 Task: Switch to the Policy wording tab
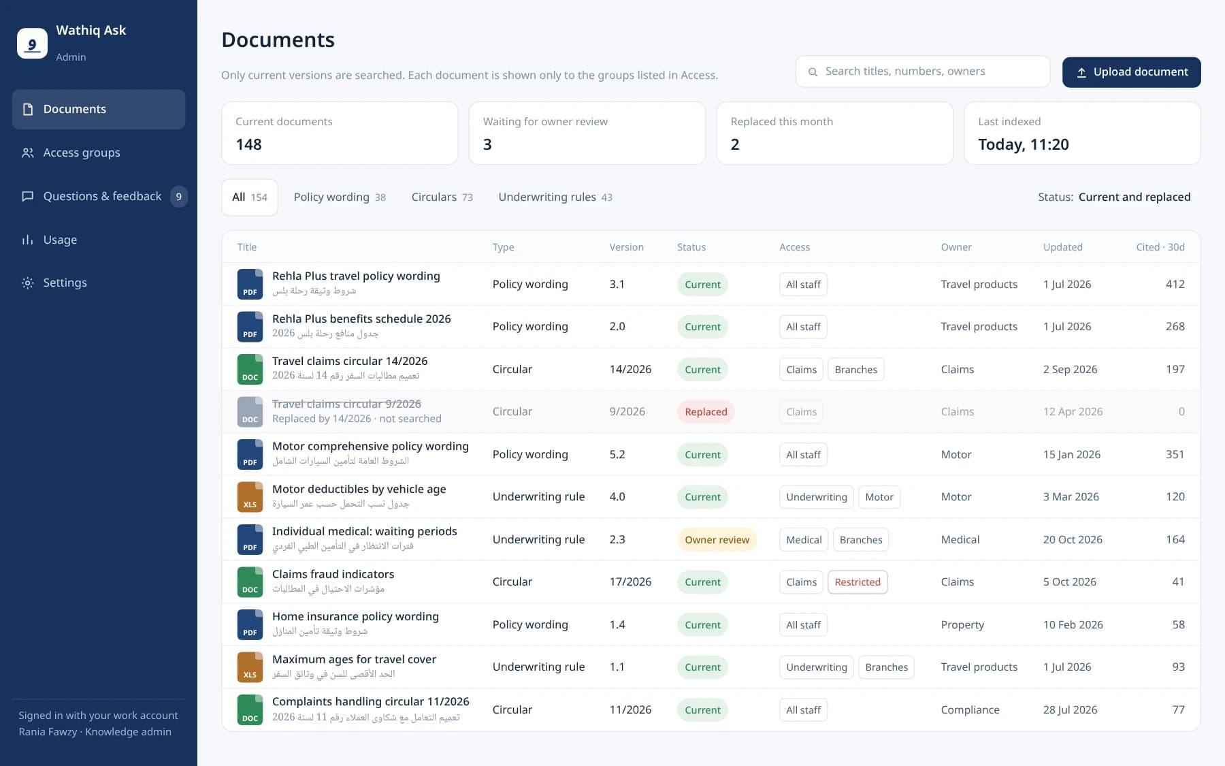[340, 197]
